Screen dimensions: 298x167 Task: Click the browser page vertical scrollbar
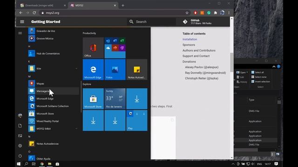pos(232,63)
